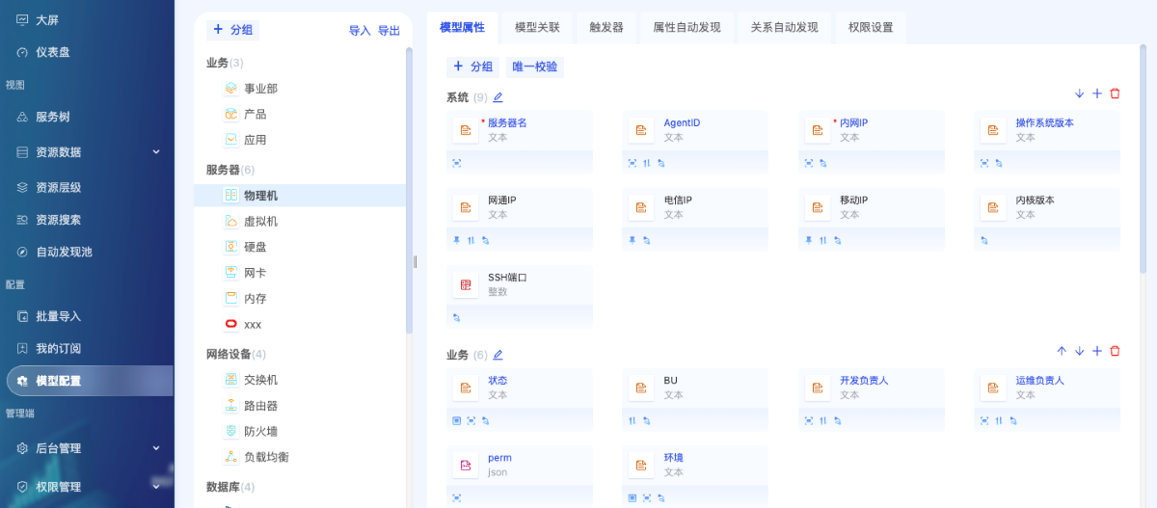Expand the 权限管理 sidebar section

(x=156, y=487)
